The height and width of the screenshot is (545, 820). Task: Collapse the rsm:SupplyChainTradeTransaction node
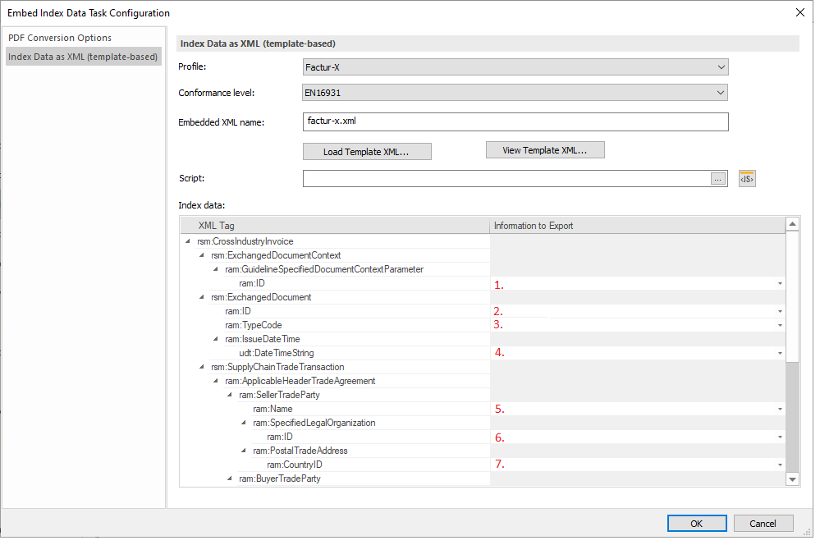(x=199, y=366)
